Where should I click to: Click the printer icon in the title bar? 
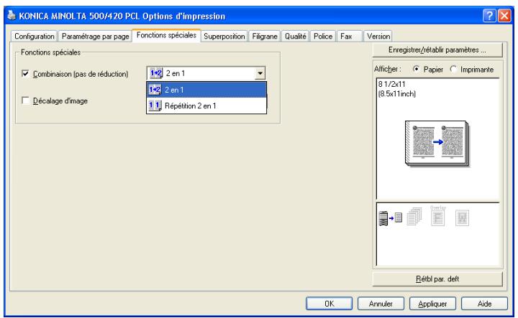pyautogui.click(x=12, y=15)
